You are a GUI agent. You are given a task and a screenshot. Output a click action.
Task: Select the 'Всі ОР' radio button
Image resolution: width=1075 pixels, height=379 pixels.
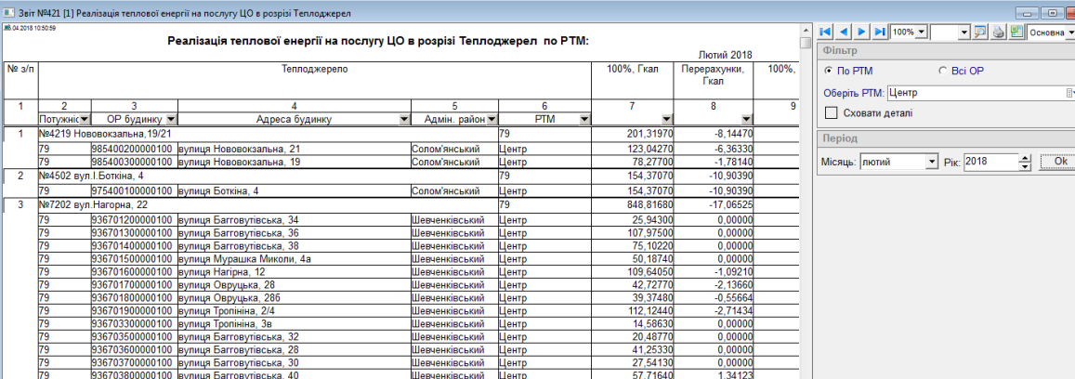942,71
